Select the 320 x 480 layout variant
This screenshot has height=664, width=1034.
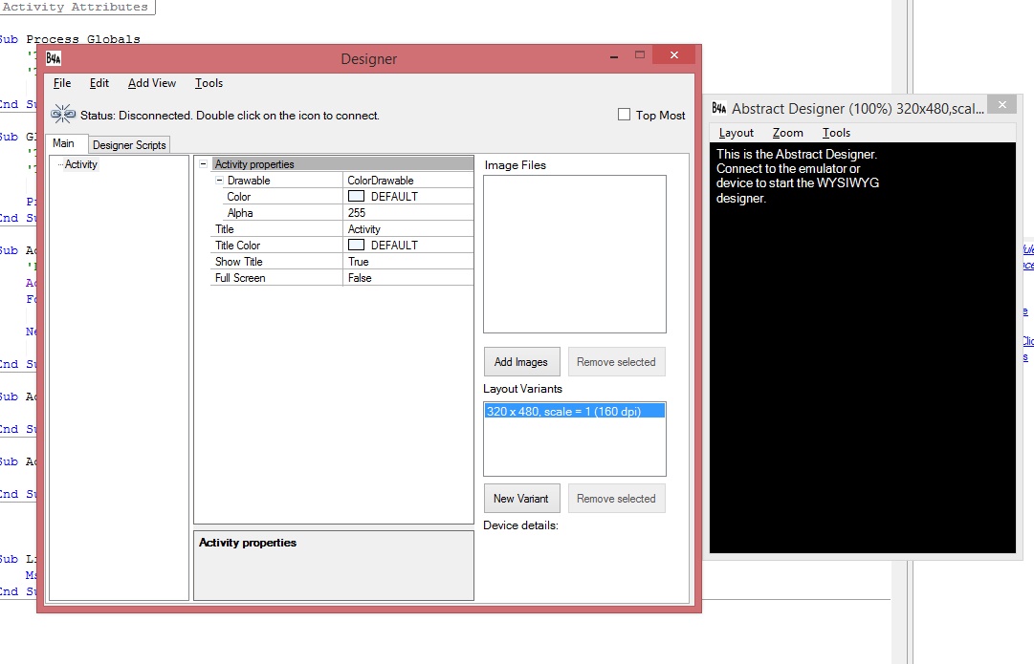click(x=574, y=411)
